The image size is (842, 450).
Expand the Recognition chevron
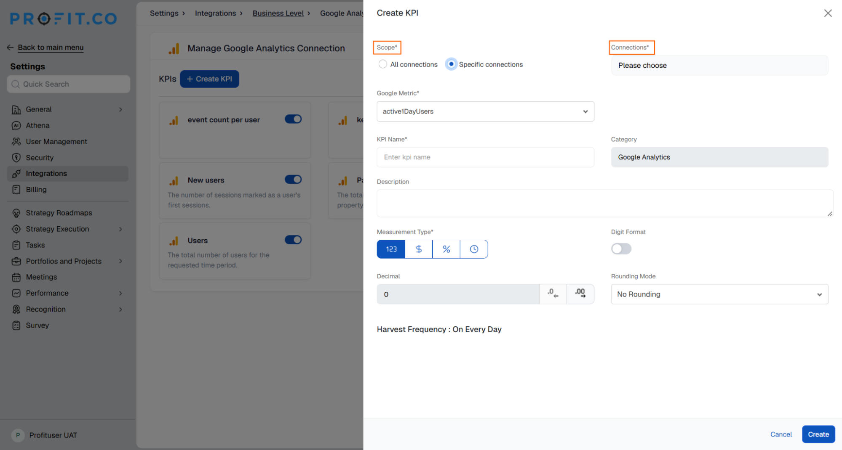120,310
